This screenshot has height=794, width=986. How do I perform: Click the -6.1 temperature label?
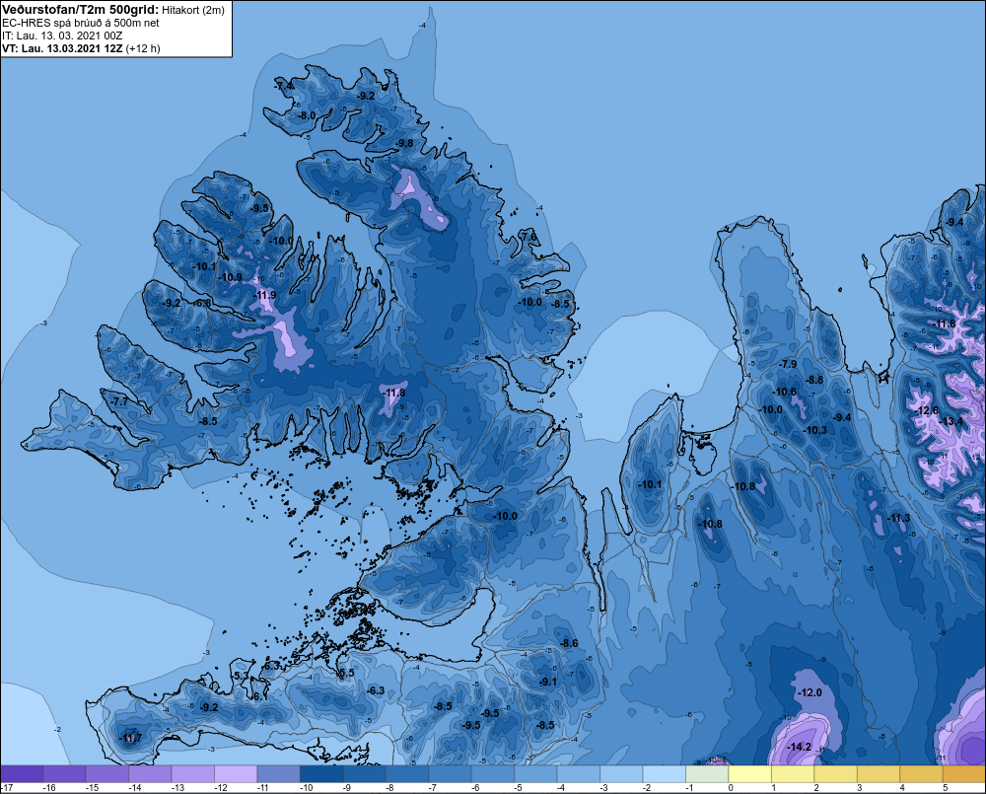pyautogui.click(x=259, y=696)
